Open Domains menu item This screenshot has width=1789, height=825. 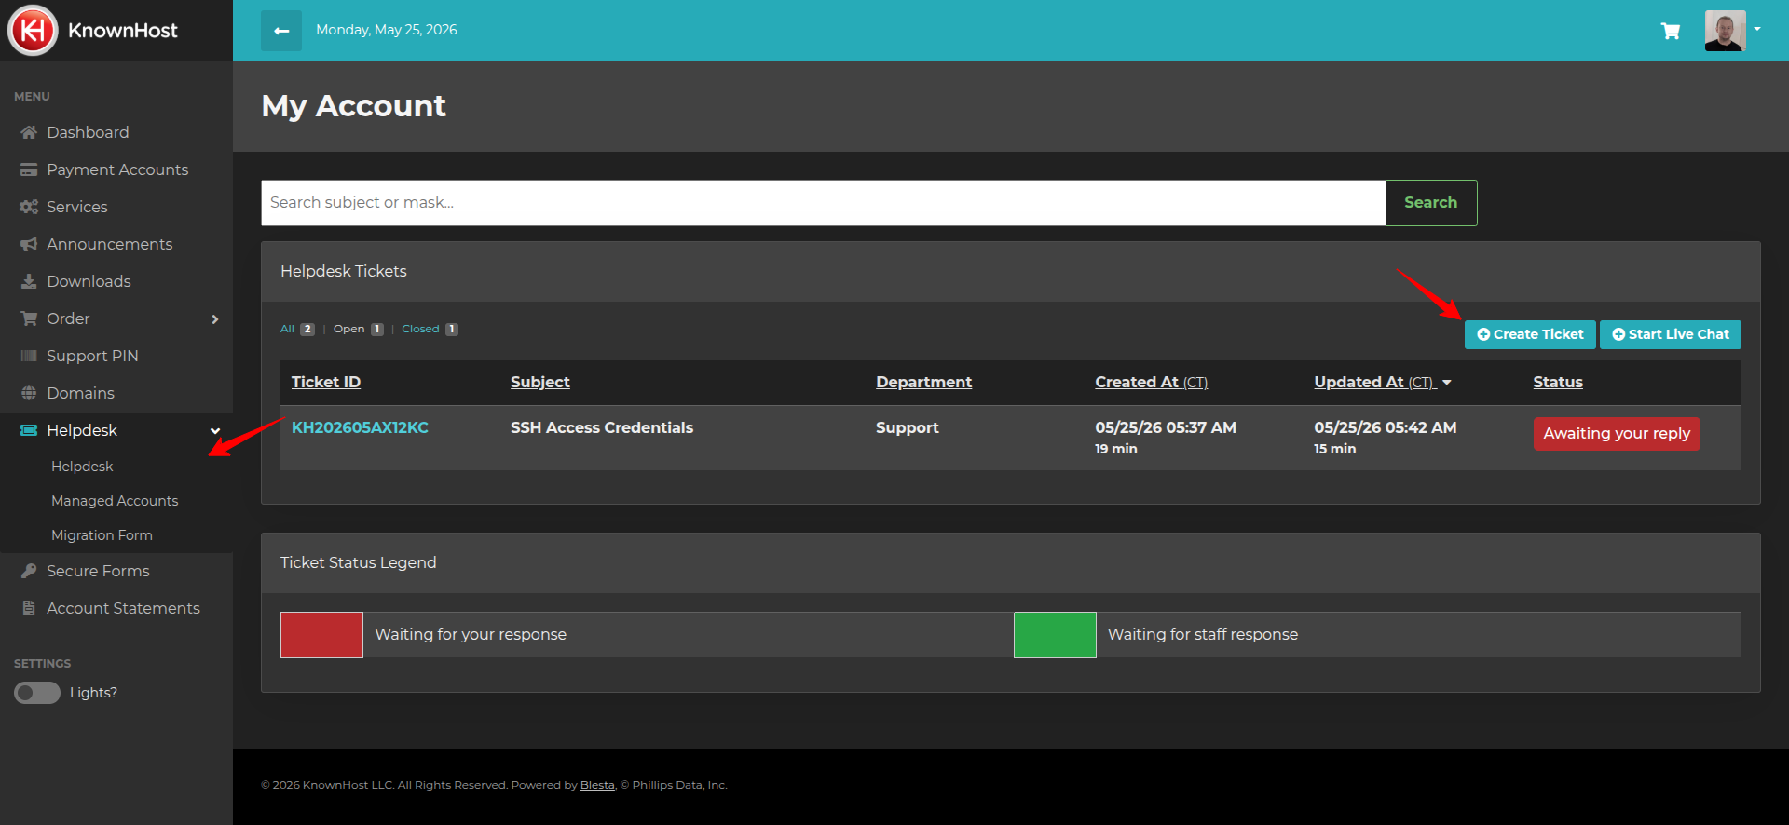coord(80,393)
